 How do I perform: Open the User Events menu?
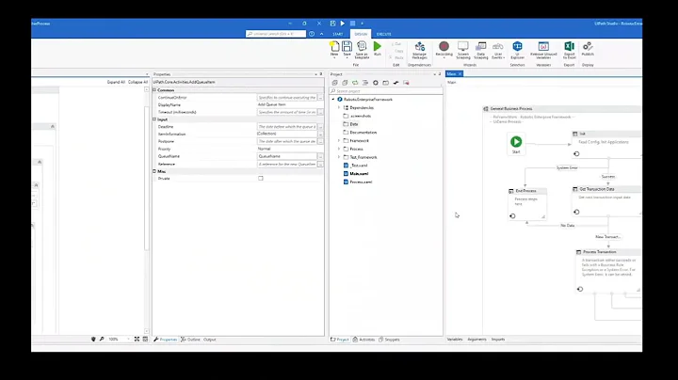[x=498, y=50]
